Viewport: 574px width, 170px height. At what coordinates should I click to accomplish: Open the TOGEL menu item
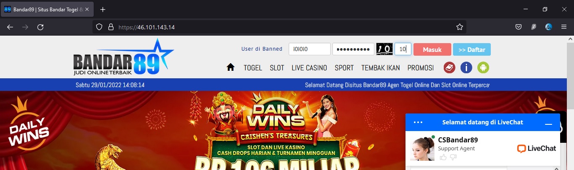click(253, 68)
